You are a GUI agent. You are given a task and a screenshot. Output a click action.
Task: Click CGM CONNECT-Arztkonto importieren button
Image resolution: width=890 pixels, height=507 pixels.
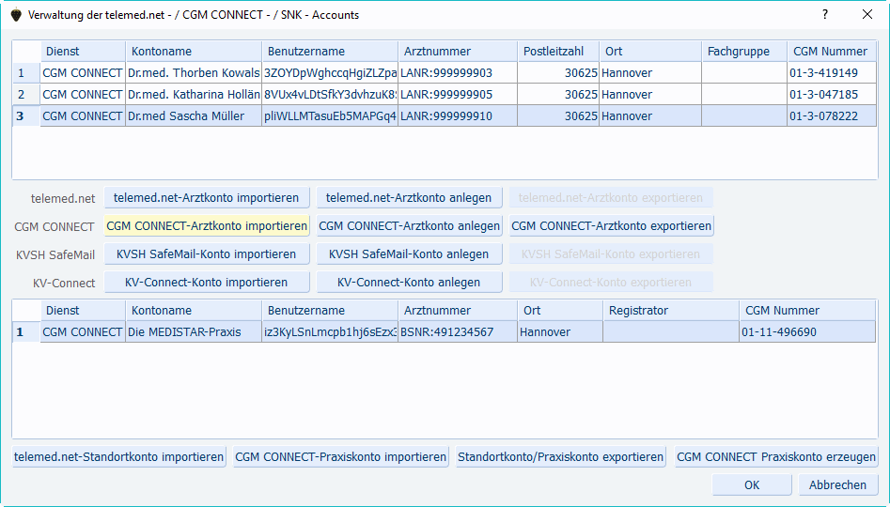(207, 225)
